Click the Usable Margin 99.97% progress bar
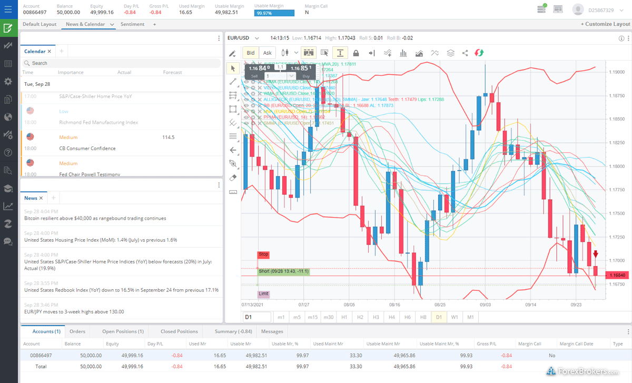Image resolution: width=632 pixels, height=383 pixels. [274, 13]
